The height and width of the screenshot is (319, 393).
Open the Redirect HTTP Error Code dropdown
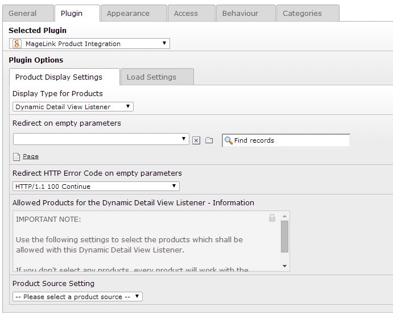(96, 187)
